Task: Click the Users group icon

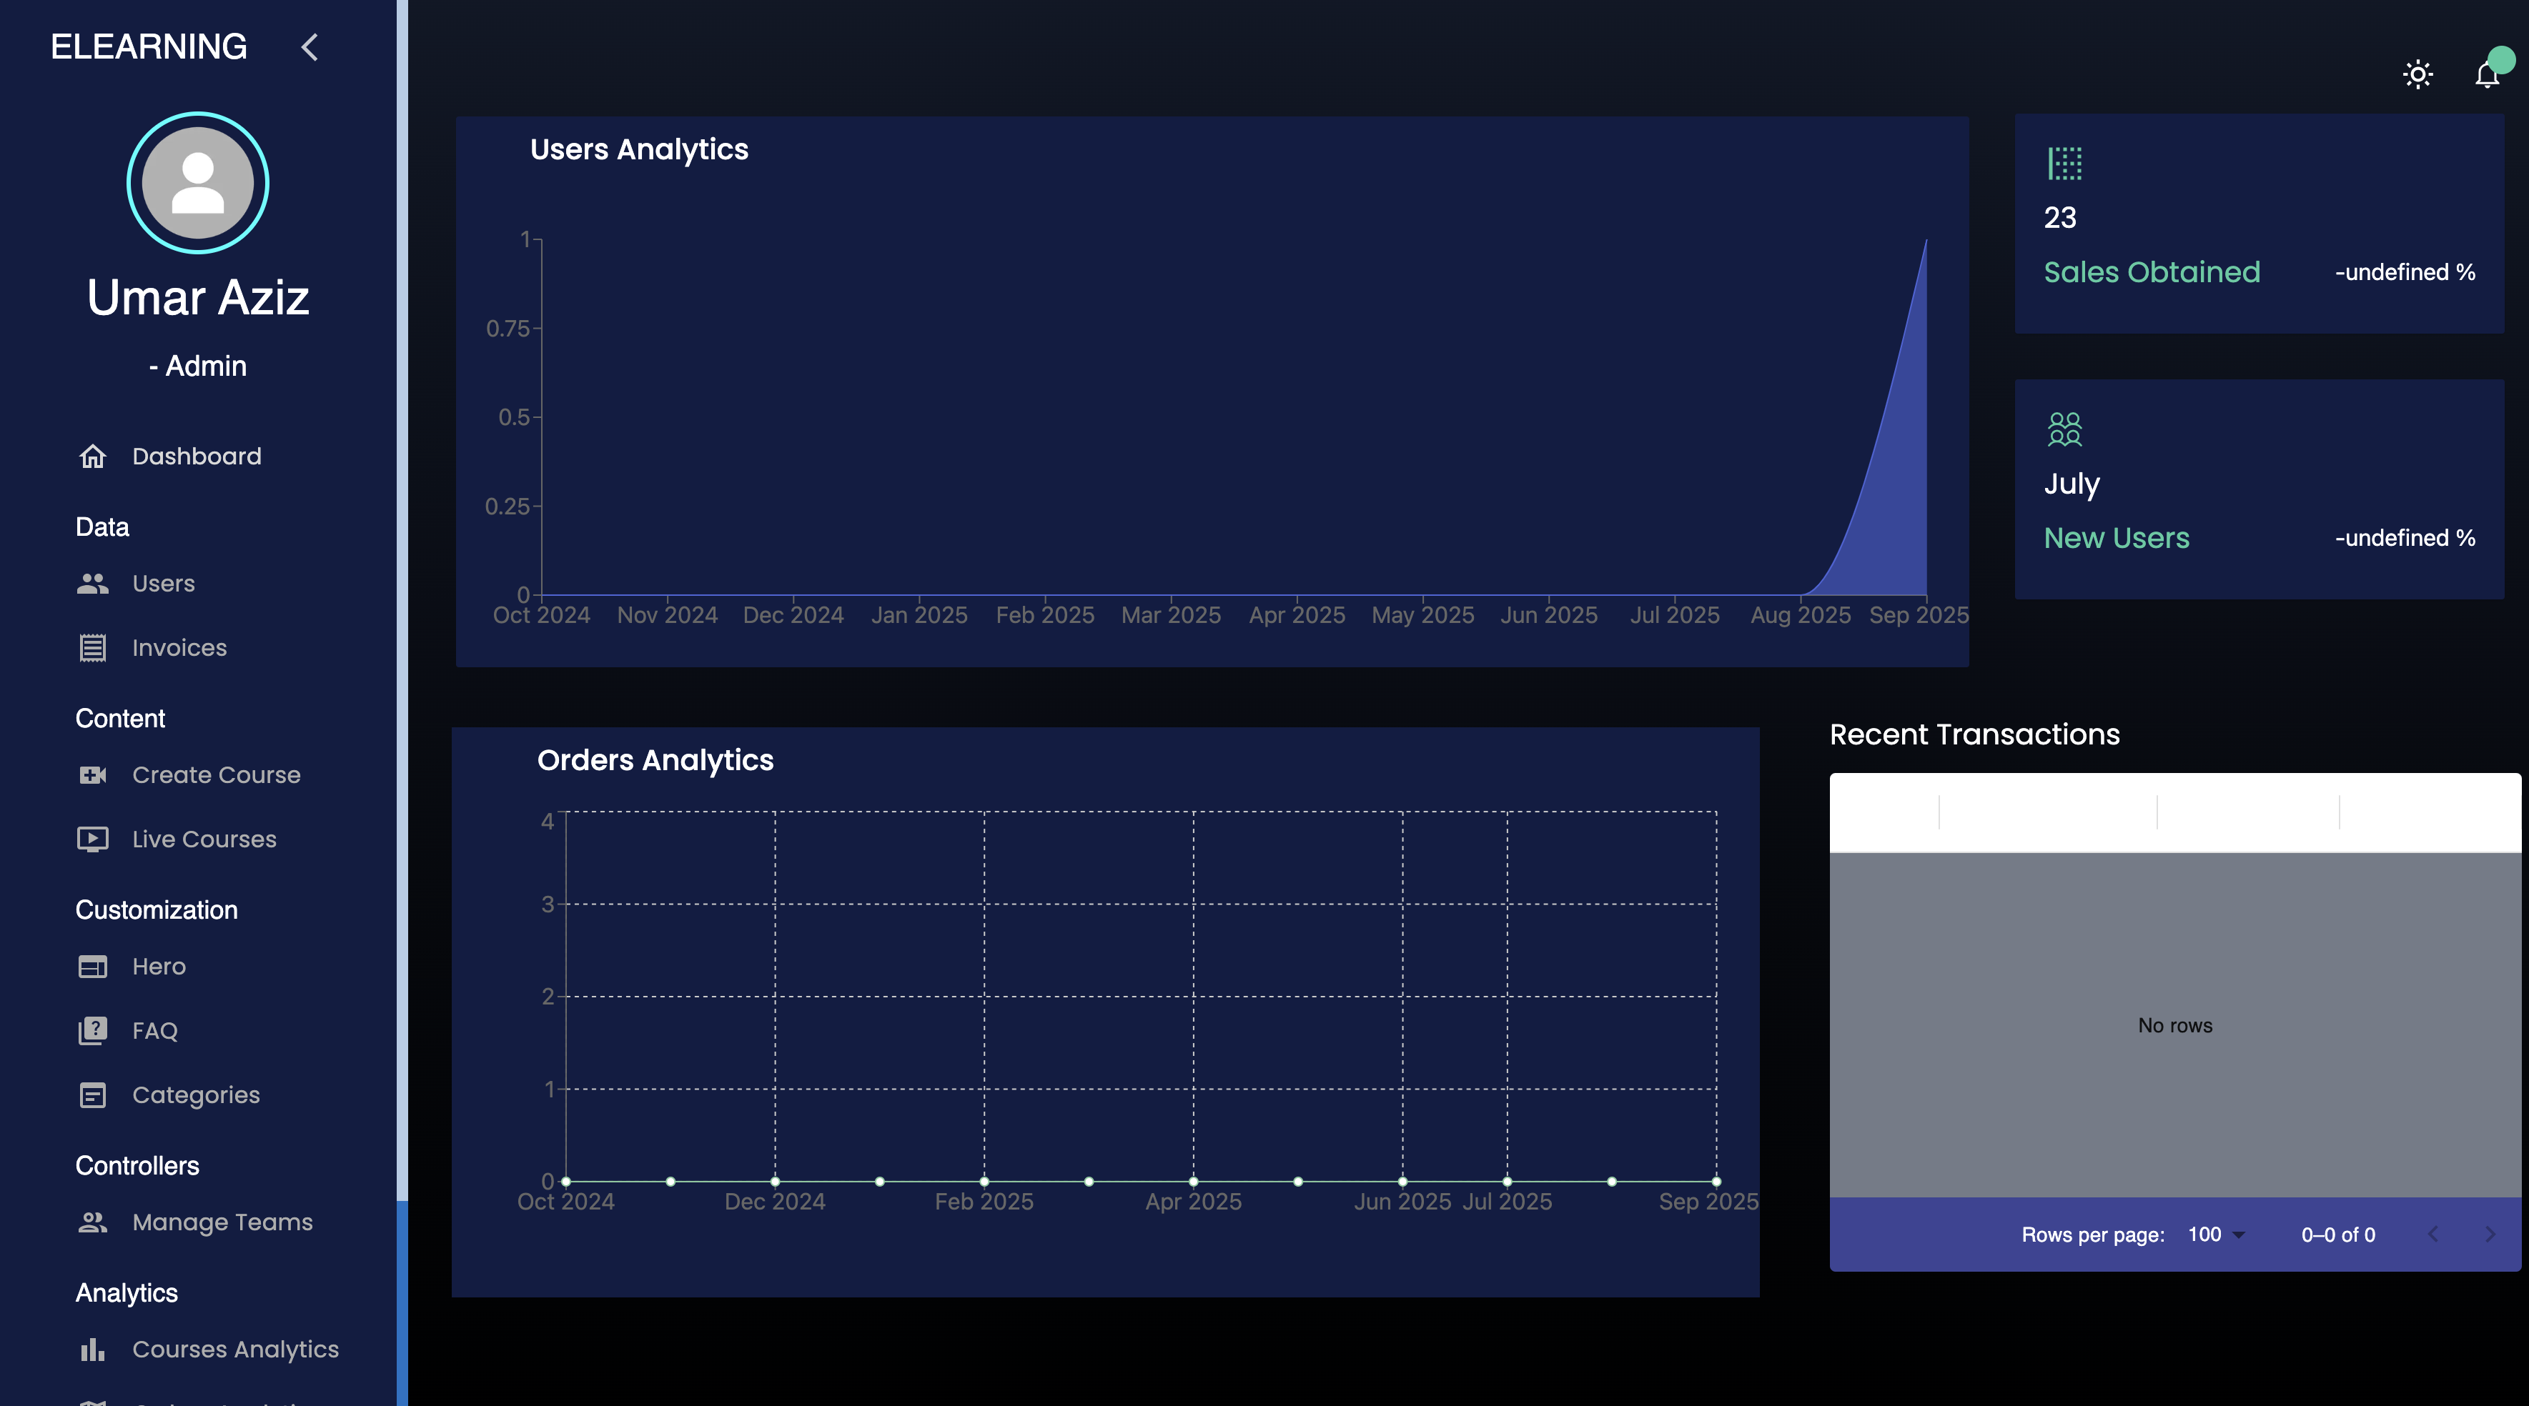Action: (x=92, y=584)
